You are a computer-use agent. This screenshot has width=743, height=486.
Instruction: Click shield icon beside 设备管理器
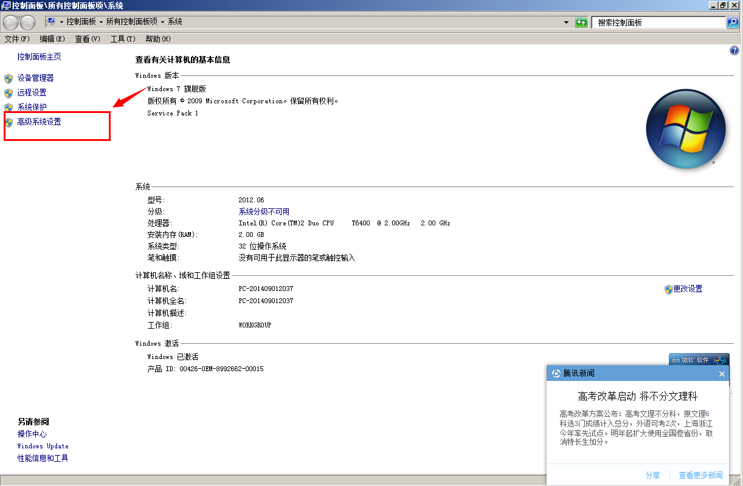coord(9,78)
